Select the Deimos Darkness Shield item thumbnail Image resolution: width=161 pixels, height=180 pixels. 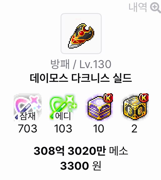(x=81, y=34)
